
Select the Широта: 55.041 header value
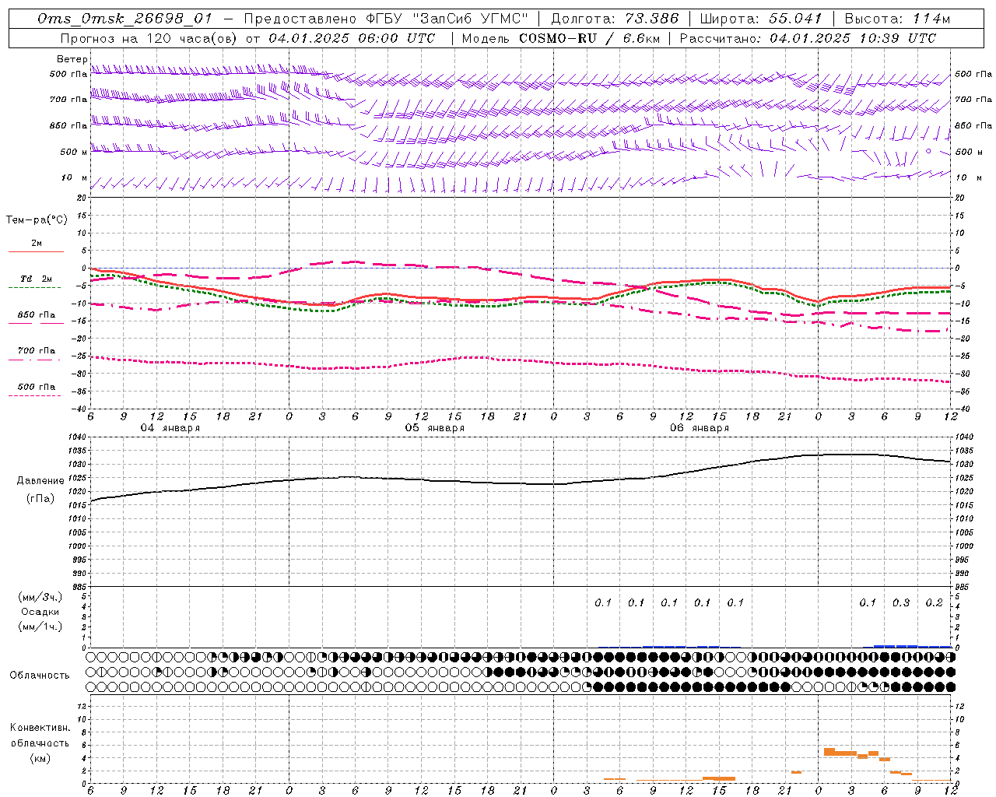(761, 19)
